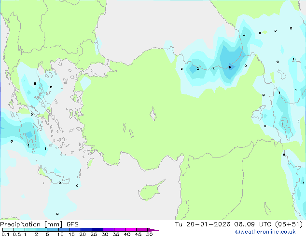Select the '15' legend scale label
This screenshot has height=236, width=306.
coord(71,234)
